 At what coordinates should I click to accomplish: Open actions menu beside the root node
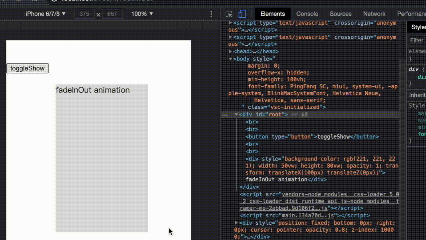[225, 115]
